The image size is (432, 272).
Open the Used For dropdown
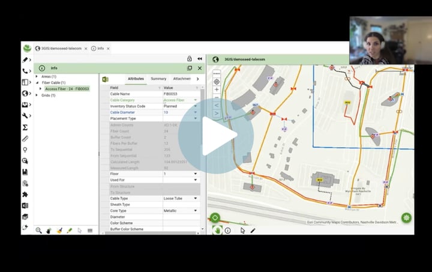(196, 180)
